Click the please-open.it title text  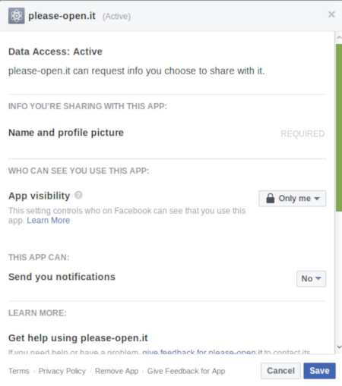[x=62, y=16]
